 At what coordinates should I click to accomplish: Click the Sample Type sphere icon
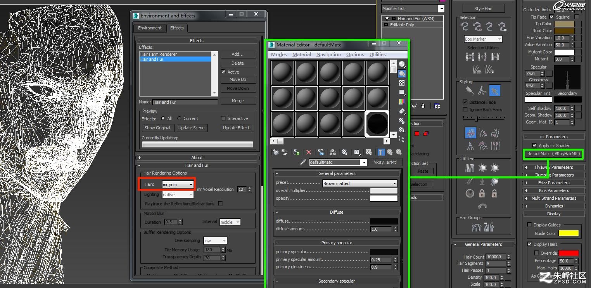[x=402, y=64]
